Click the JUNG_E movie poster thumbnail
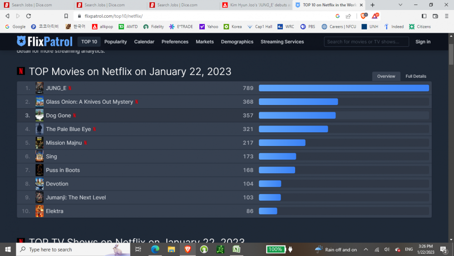The image size is (454, 256). coord(39,88)
